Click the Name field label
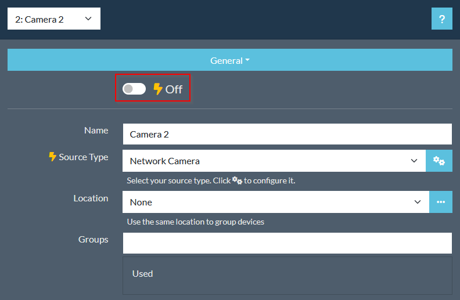 tap(96, 131)
